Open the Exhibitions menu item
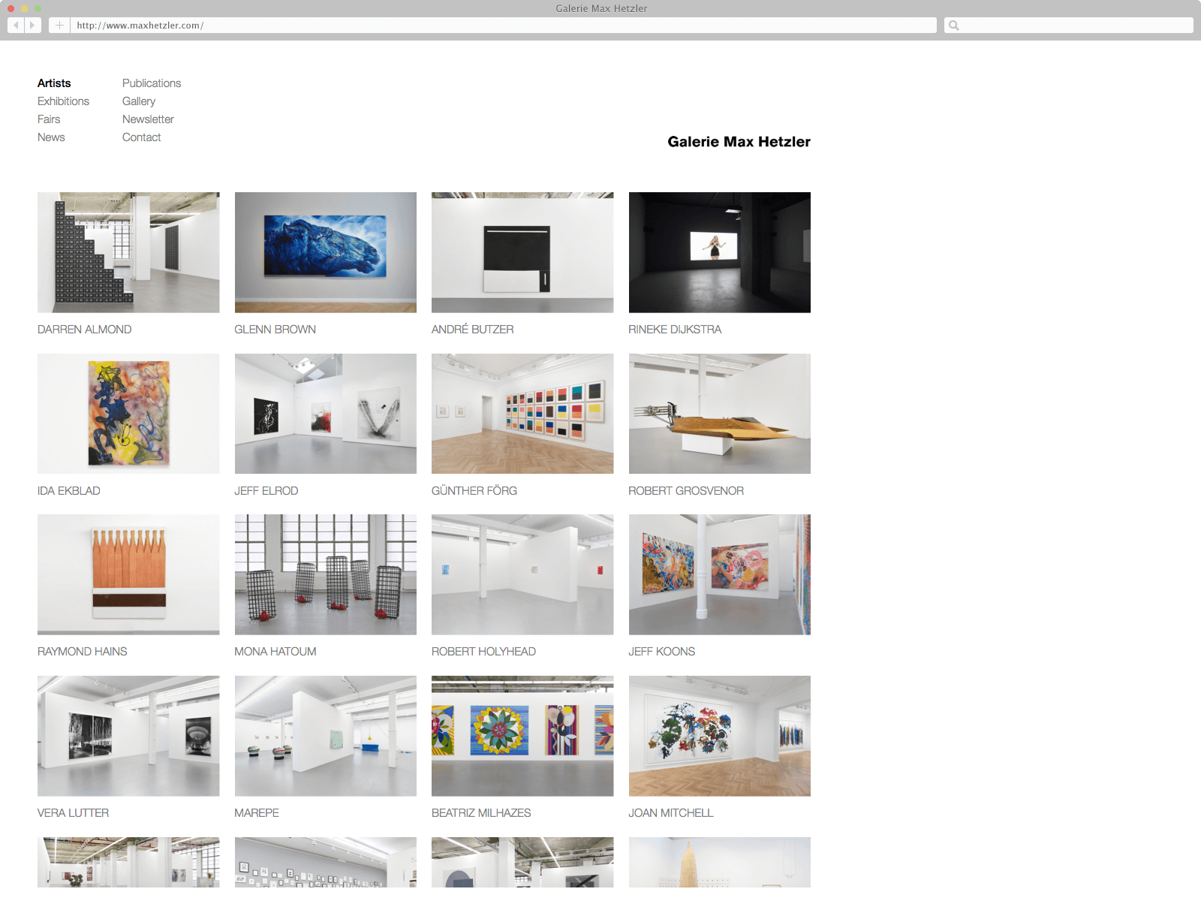This screenshot has width=1201, height=916. click(63, 101)
